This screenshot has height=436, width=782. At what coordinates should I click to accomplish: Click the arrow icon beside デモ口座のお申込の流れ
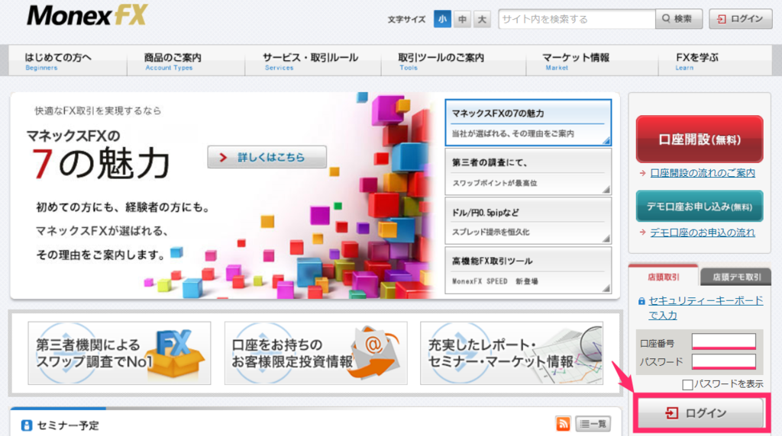click(x=642, y=232)
